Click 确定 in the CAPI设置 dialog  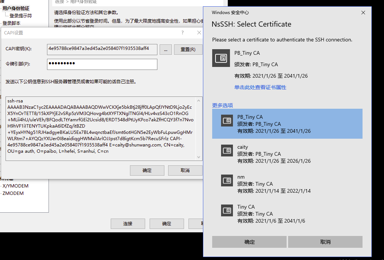[147, 170]
